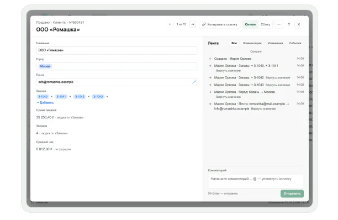The image size is (338, 220).
Task: Click arrow icon of + З-1043 entry
Action: coord(210,85)
